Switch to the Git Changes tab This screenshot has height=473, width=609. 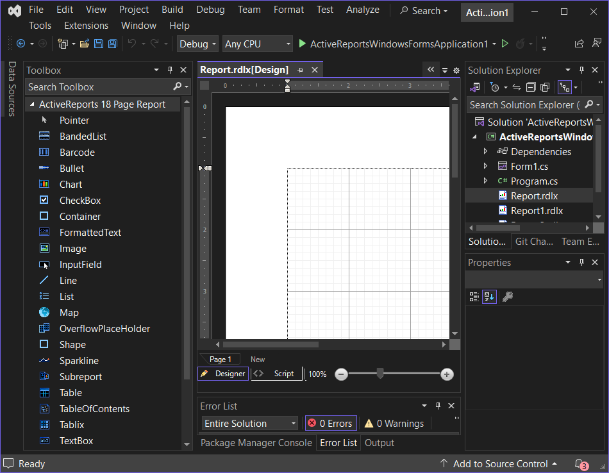(534, 242)
